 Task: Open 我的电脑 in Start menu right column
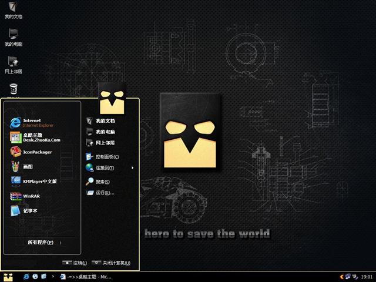(x=100, y=132)
